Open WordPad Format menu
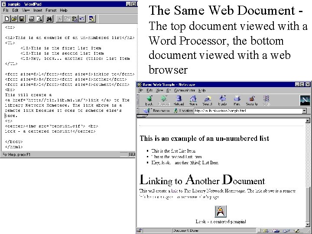Image resolution: width=312 pixels, height=234 pixels. (51, 10)
